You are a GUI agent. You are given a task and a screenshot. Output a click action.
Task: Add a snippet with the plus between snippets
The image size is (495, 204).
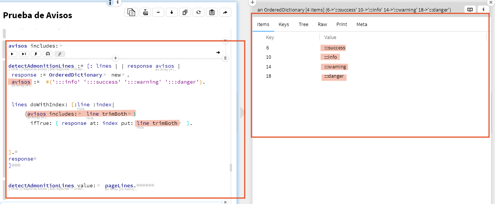point(115,58)
